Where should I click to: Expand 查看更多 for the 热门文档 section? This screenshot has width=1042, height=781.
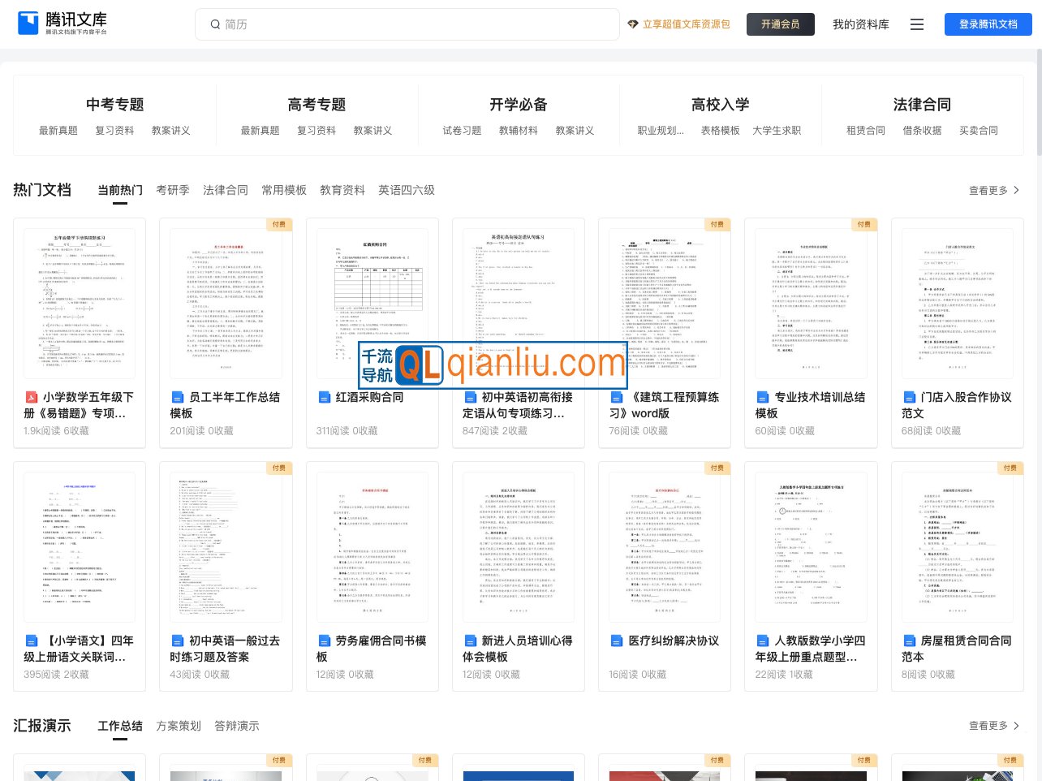point(993,190)
